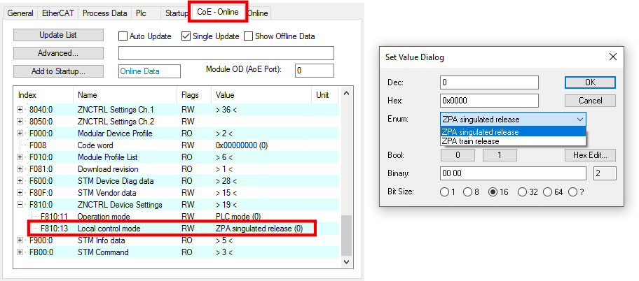The width and height of the screenshot is (639, 281).
Task: Select Bit Size ? radio button
Action: click(572, 192)
